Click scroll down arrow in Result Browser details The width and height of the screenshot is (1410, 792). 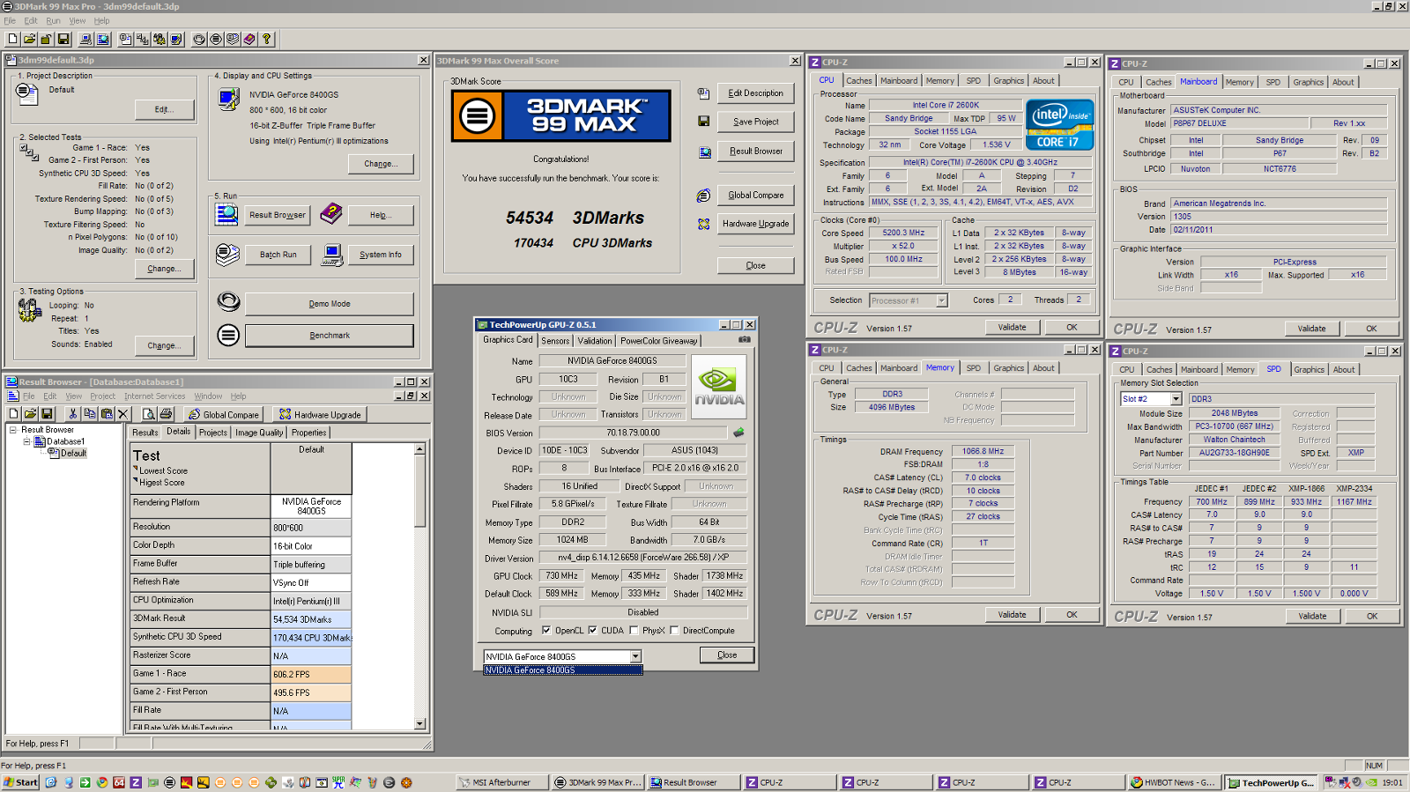(419, 723)
